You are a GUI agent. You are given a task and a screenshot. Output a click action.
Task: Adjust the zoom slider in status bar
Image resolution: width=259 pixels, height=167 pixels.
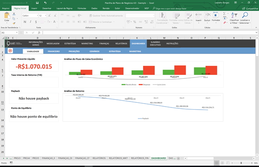241,163
